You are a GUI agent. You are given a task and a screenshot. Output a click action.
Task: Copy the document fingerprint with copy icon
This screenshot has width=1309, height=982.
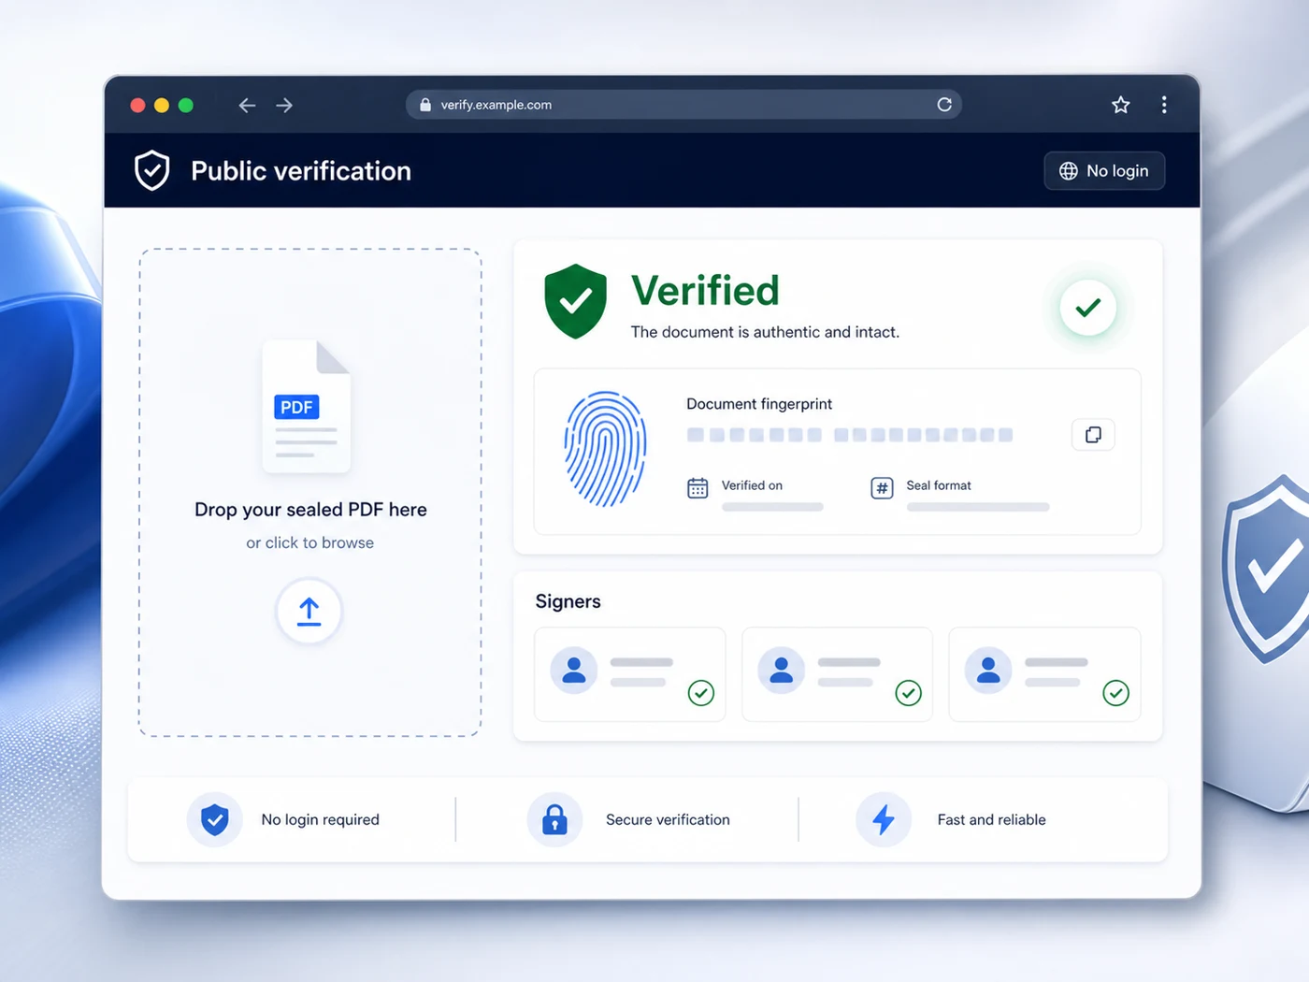point(1093,435)
